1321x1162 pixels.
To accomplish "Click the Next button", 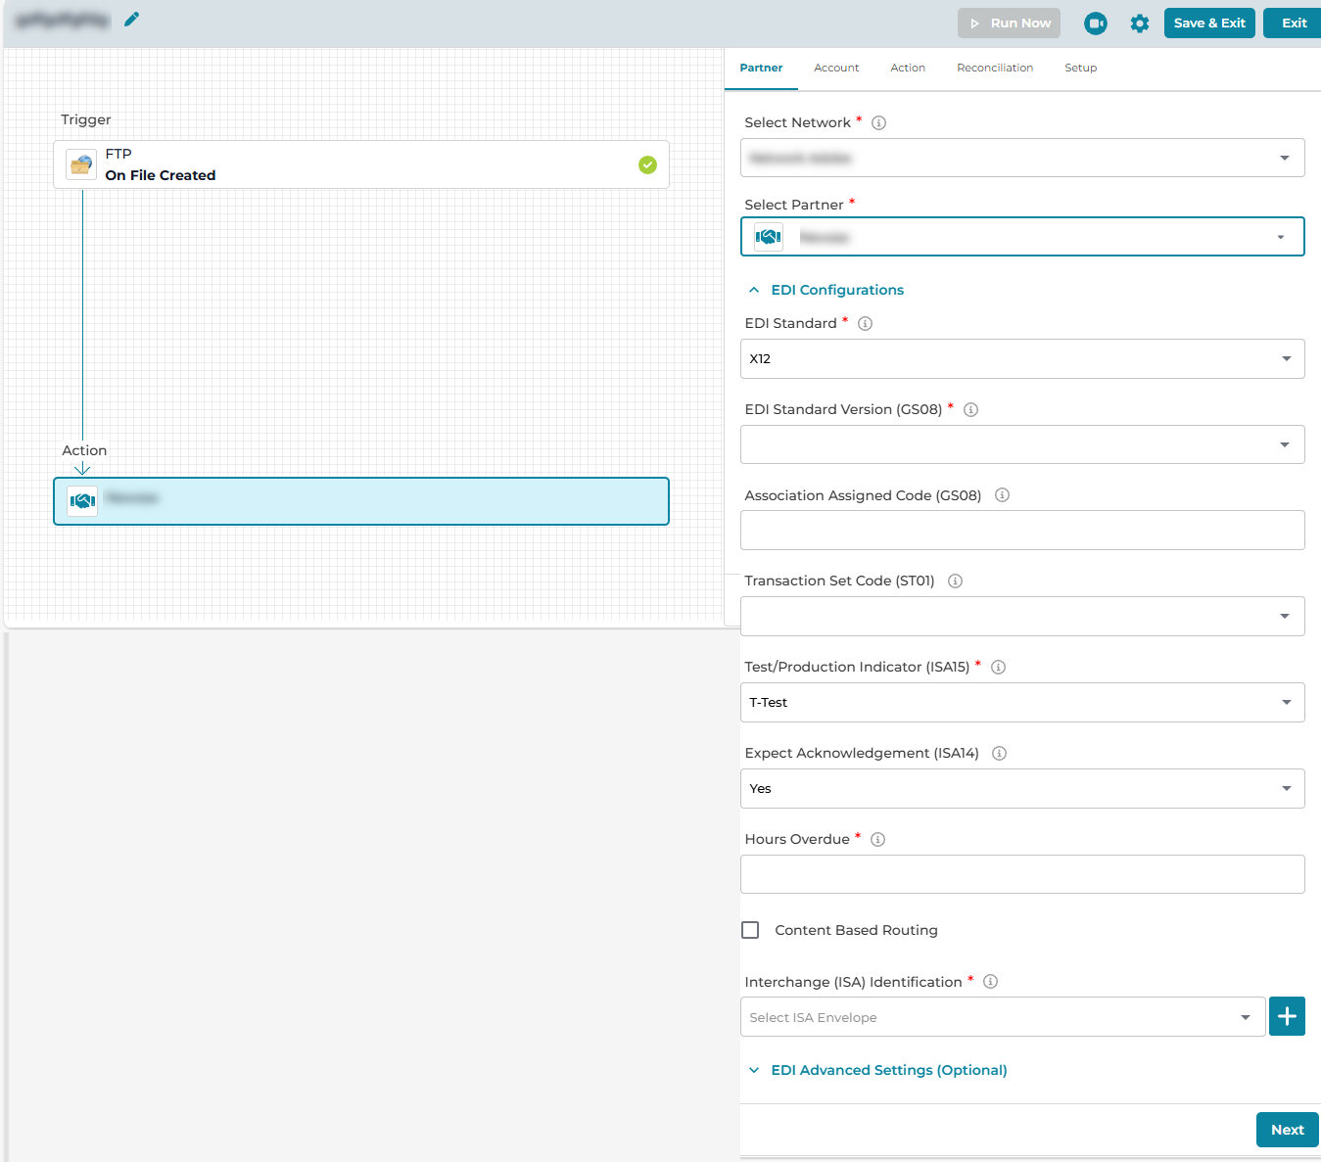I will click(x=1287, y=1130).
